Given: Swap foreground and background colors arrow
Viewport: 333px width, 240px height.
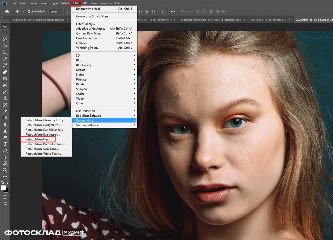Looking at the screenshot, I should [x=7, y=182].
